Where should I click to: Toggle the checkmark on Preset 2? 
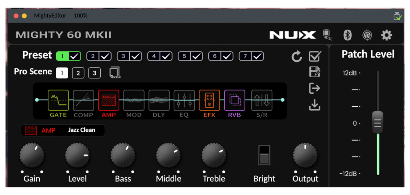[105, 56]
